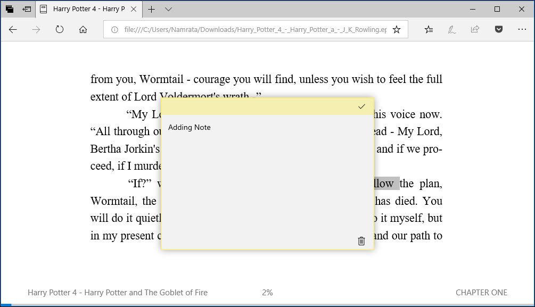This screenshot has width=535, height=307.
Task: Focus the address bar with file URL
Action: click(255, 30)
